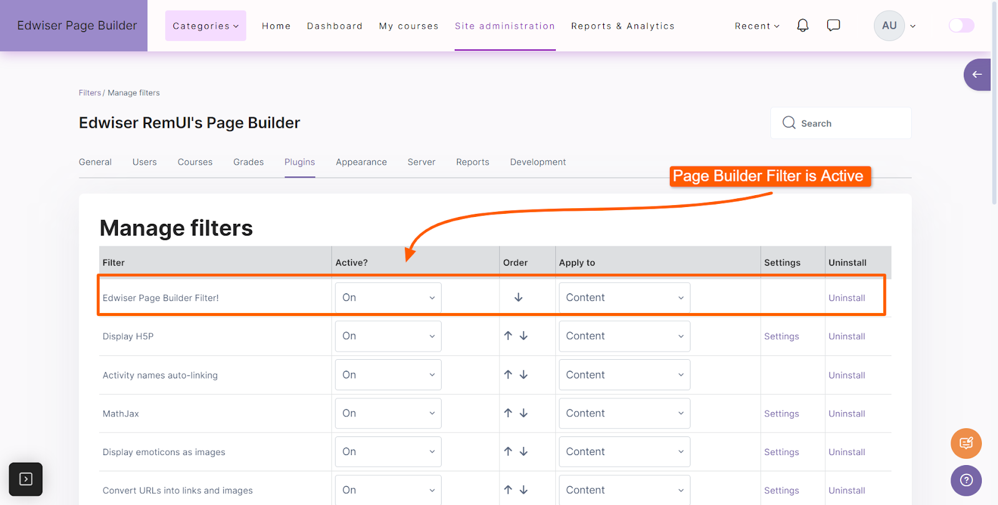Click the back arrow side drawer button
Viewport: 998px width, 505px height.
pyautogui.click(x=977, y=75)
